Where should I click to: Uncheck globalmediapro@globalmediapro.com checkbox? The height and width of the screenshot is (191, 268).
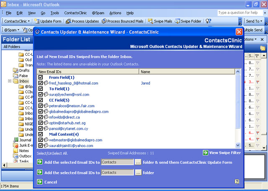(41, 111)
